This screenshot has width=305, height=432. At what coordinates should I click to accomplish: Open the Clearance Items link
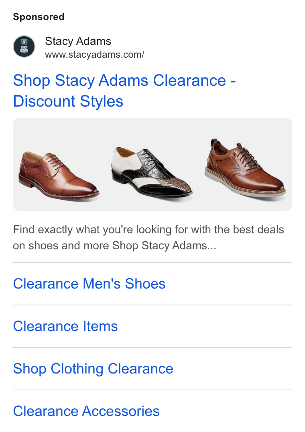65,326
